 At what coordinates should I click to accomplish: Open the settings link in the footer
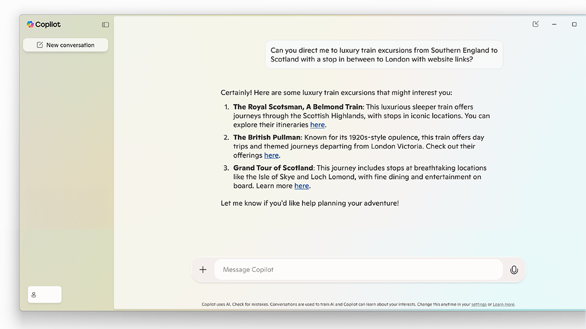click(x=479, y=305)
